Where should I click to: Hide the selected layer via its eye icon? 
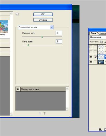[x=91, y=57]
